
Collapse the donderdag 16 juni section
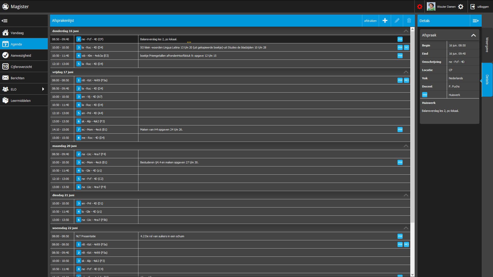click(406, 31)
